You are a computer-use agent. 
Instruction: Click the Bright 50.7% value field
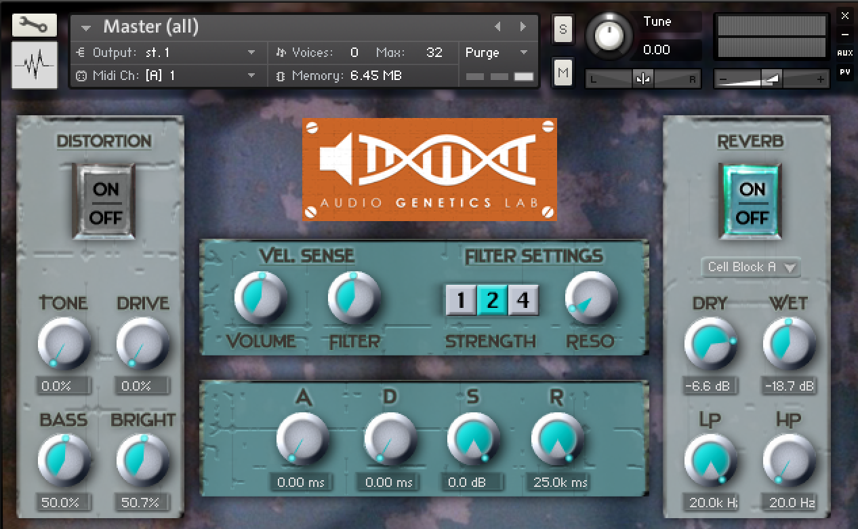(x=142, y=503)
